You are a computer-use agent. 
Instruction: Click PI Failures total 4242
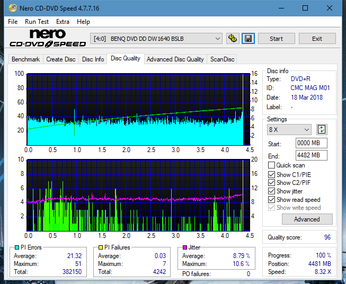tap(159, 271)
